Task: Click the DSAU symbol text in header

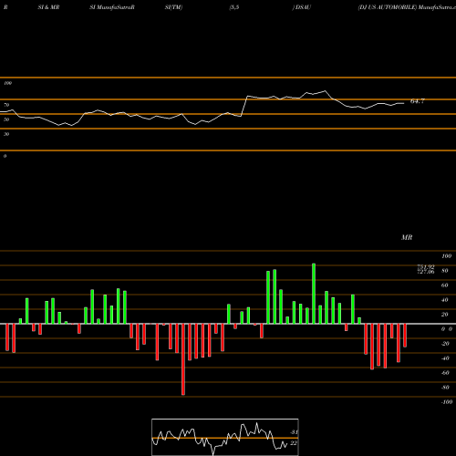Action: point(303,7)
